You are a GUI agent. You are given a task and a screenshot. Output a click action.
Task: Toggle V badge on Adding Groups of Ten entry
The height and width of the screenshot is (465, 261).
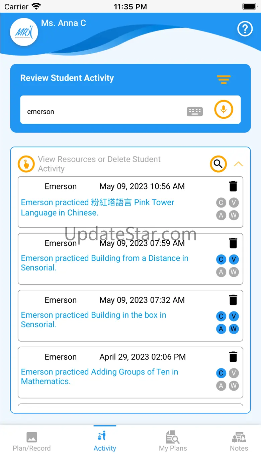234,373
